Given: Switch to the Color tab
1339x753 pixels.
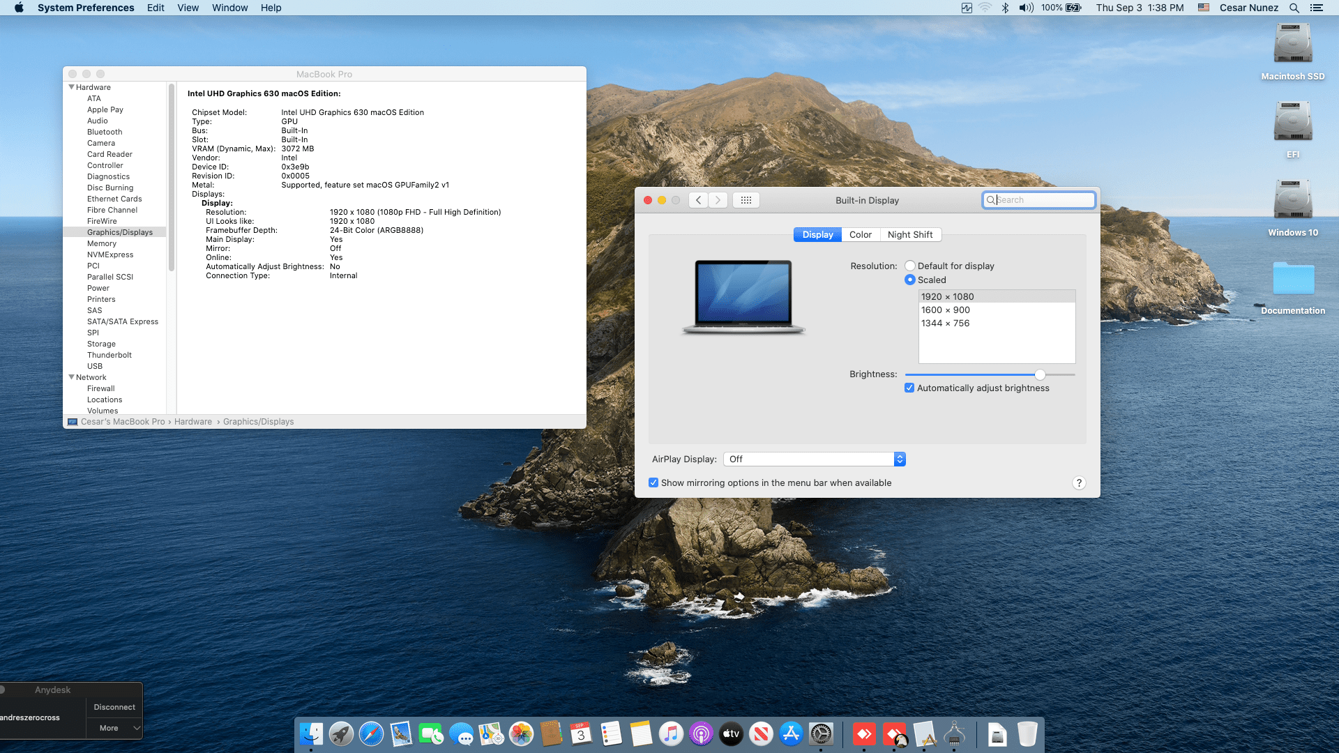Looking at the screenshot, I should click(x=861, y=234).
